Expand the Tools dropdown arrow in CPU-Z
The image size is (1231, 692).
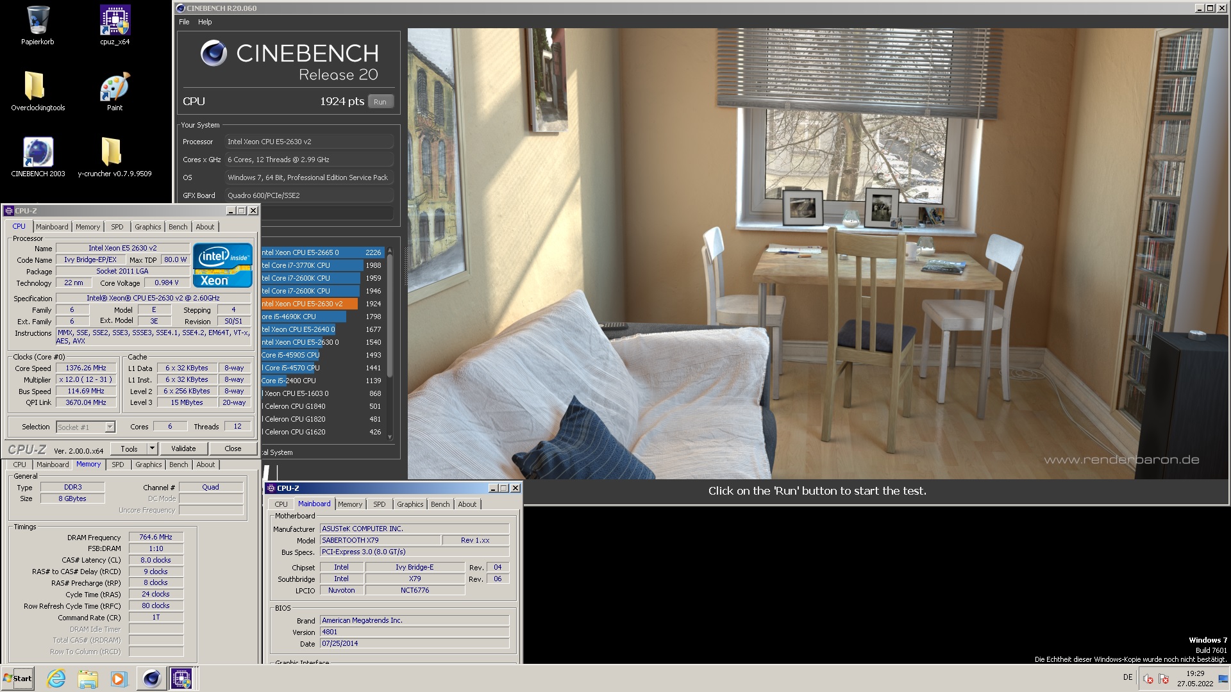(152, 449)
